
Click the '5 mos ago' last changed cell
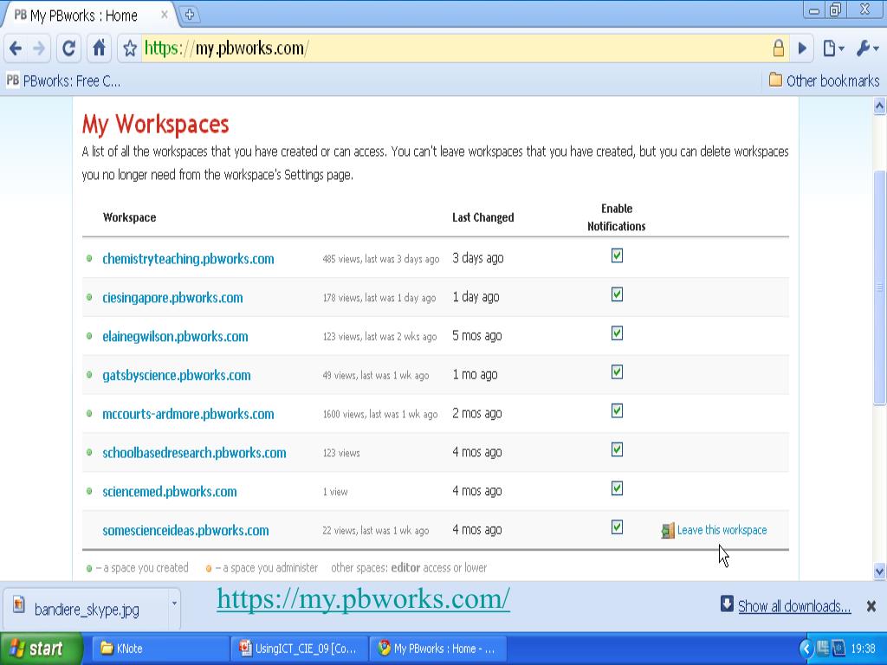[477, 336]
